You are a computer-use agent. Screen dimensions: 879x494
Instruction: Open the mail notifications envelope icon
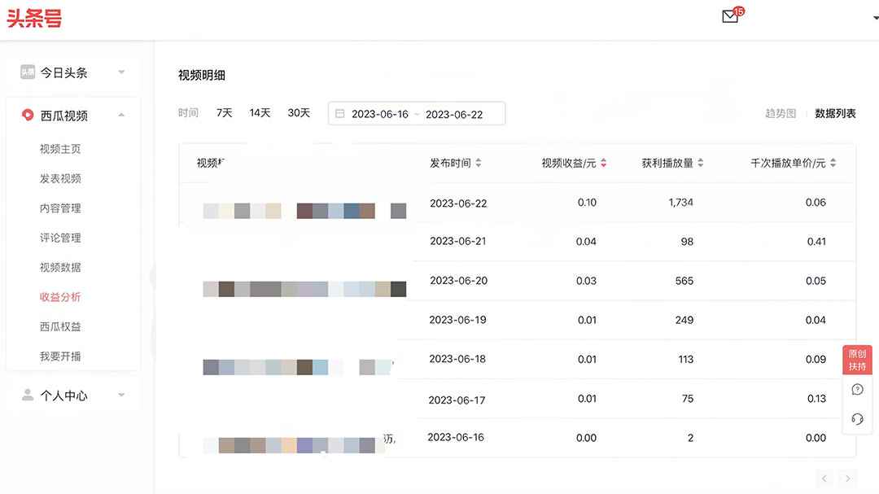point(730,16)
